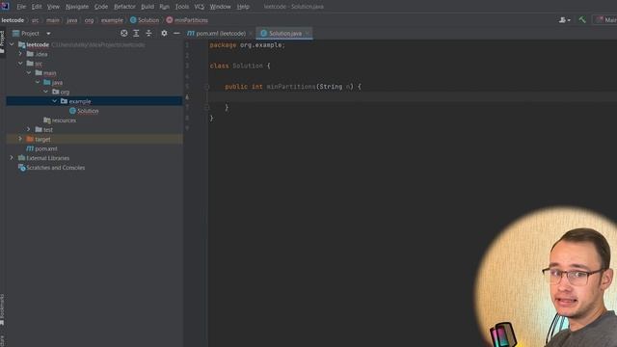Click the org breadcrumb in navigation bar
This screenshot has height=347, width=617.
89,20
